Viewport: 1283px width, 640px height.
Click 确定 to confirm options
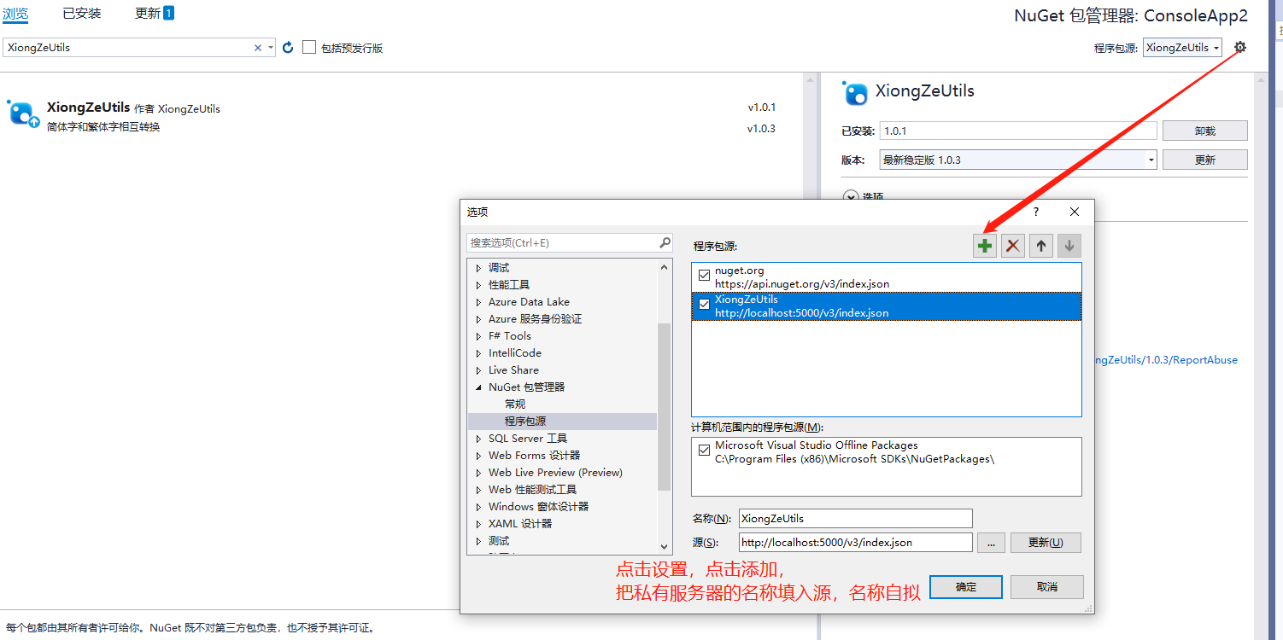coord(966,587)
